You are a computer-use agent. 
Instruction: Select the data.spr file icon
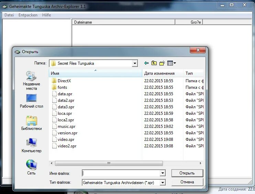coord(54,94)
